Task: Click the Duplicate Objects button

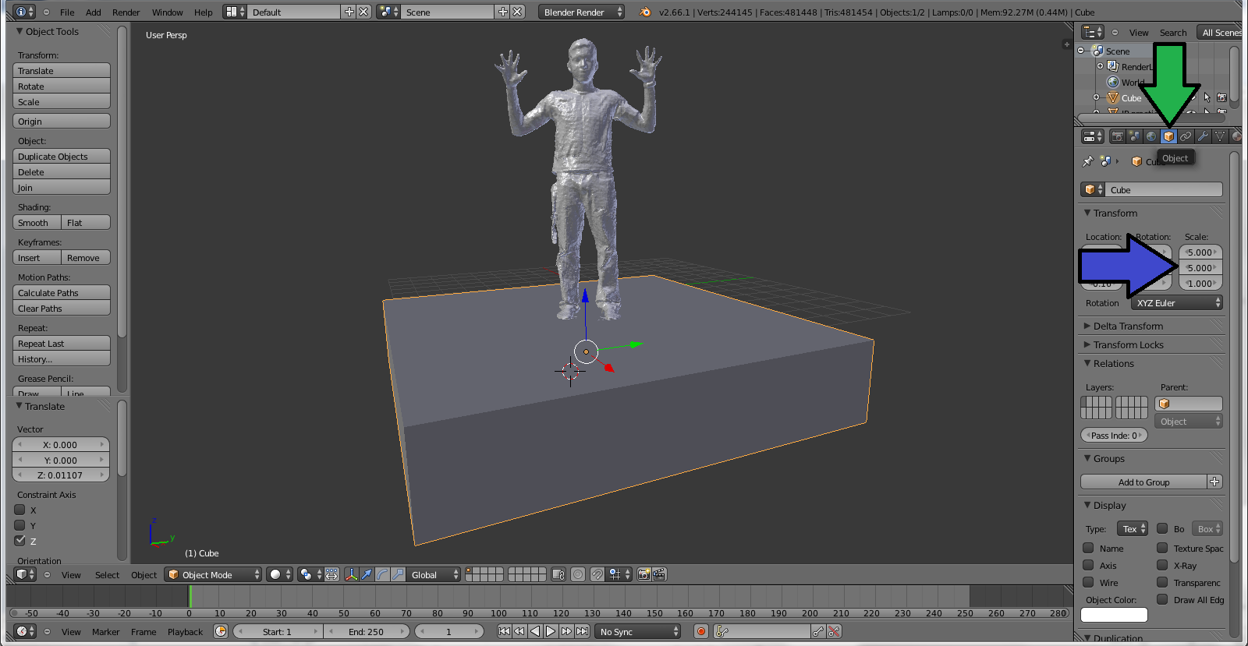Action: pos(62,156)
